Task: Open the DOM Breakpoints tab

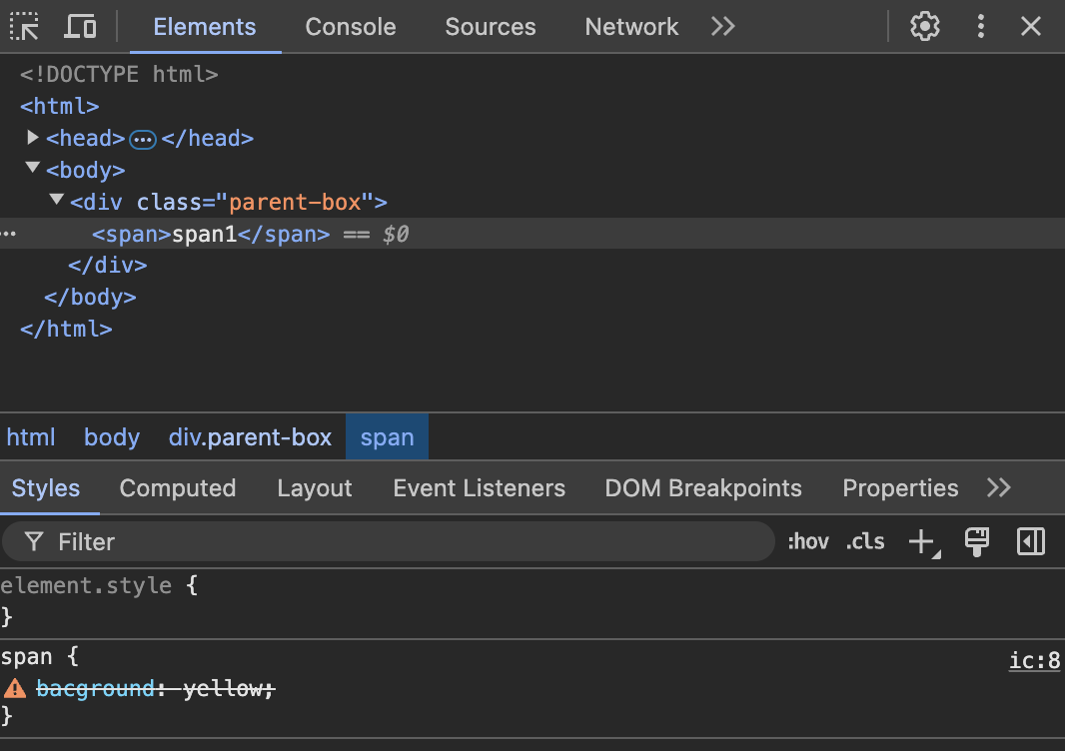Action: tap(703, 488)
